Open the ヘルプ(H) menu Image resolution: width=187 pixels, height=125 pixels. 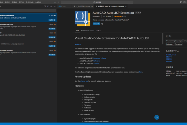coord(38,2)
